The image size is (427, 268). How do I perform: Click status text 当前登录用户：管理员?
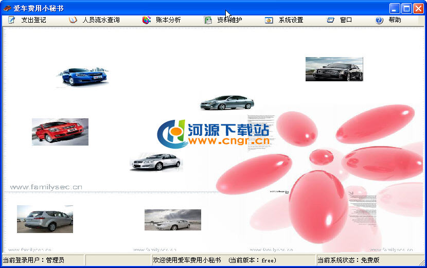click(33, 260)
